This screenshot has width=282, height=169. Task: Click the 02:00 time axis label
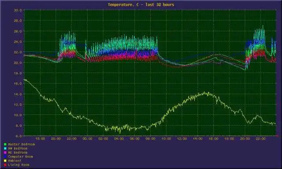point(103,139)
